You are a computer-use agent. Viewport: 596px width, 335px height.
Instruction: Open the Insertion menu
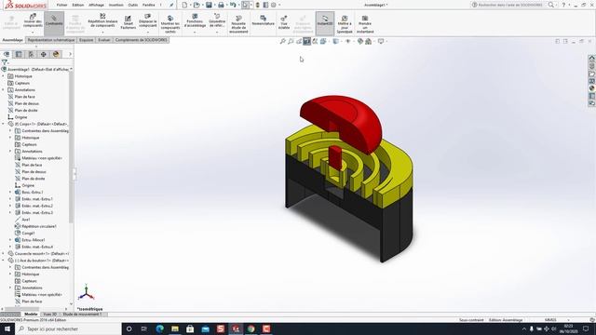click(x=115, y=5)
